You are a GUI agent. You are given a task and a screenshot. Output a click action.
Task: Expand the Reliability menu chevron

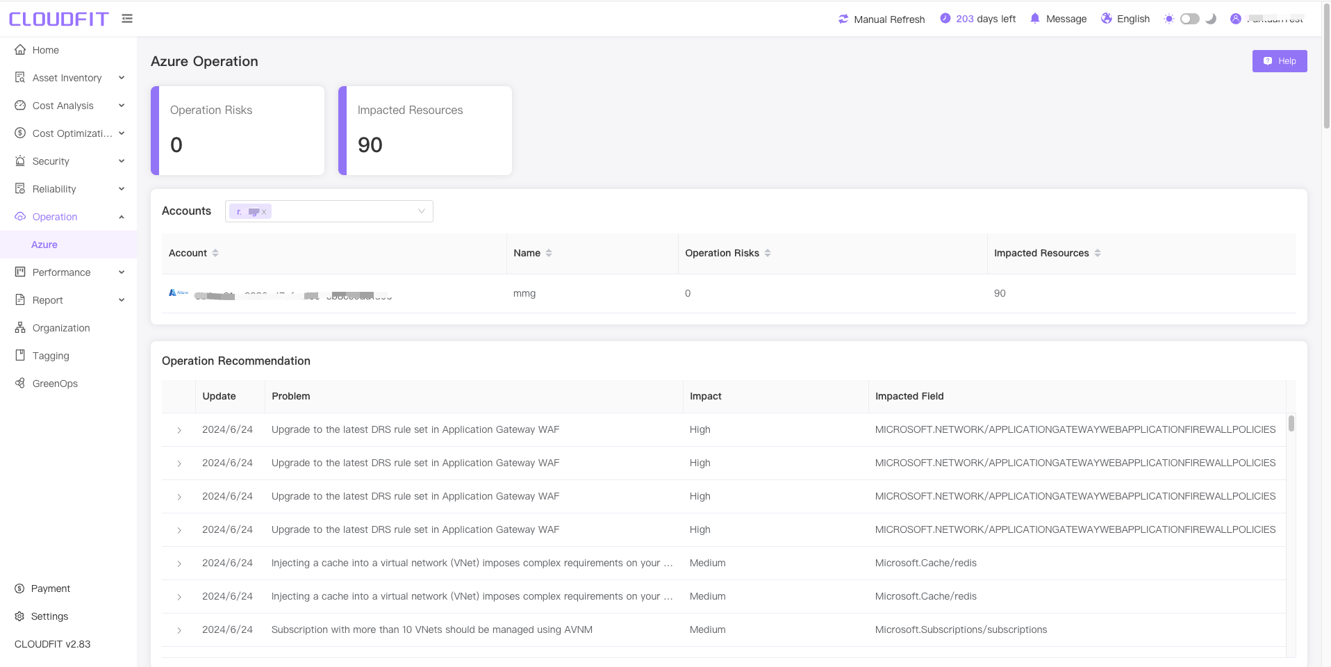click(122, 189)
